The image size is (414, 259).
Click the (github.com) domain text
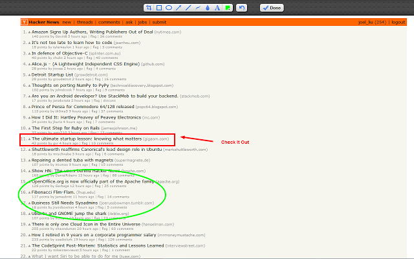(x=153, y=64)
